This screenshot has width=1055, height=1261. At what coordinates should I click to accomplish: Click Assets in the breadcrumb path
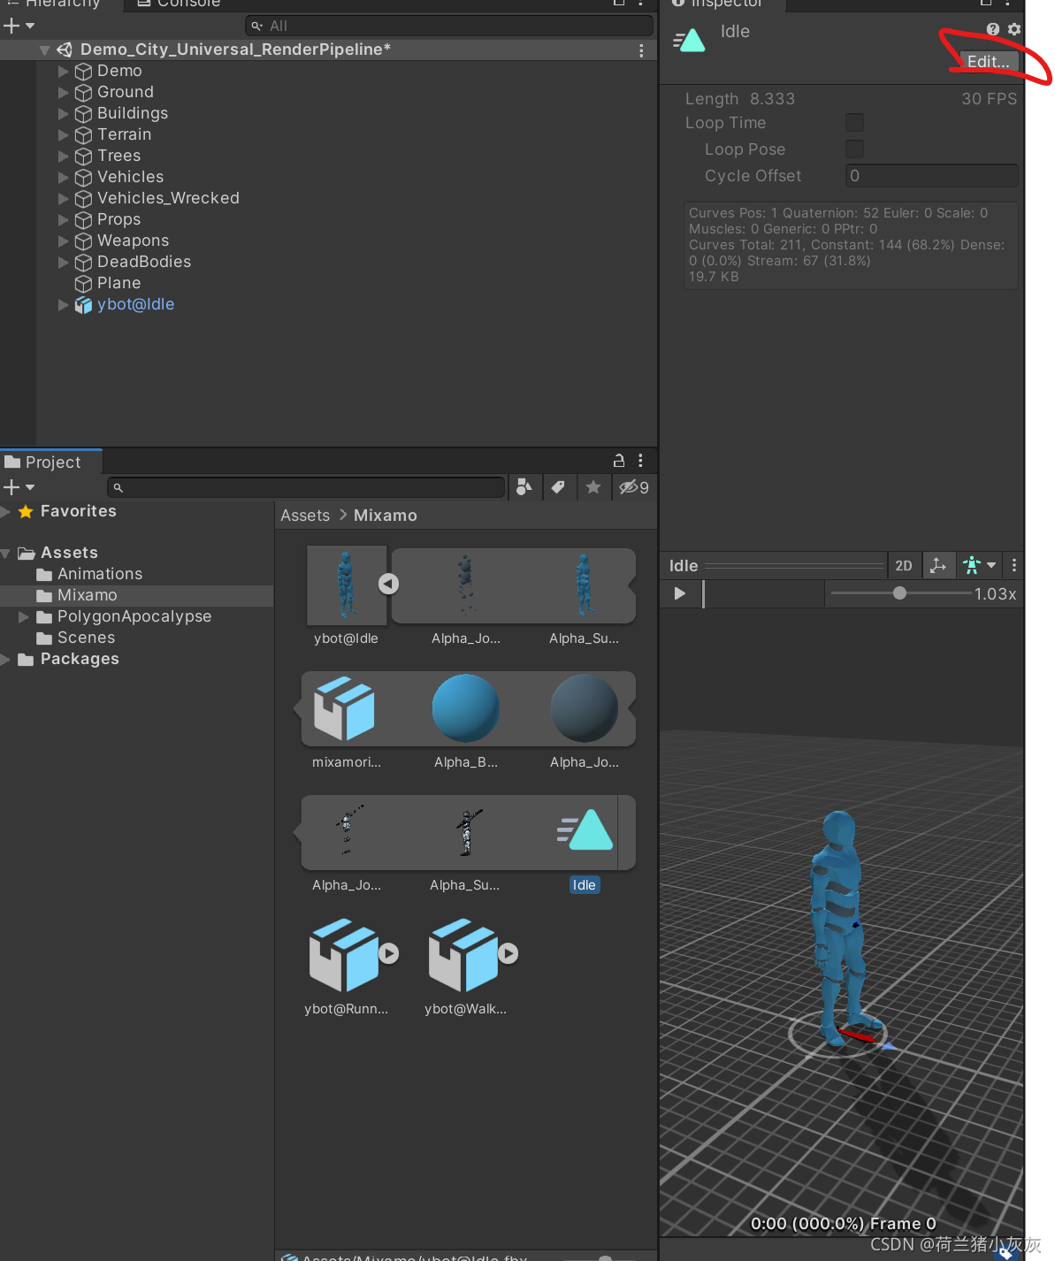(x=305, y=516)
